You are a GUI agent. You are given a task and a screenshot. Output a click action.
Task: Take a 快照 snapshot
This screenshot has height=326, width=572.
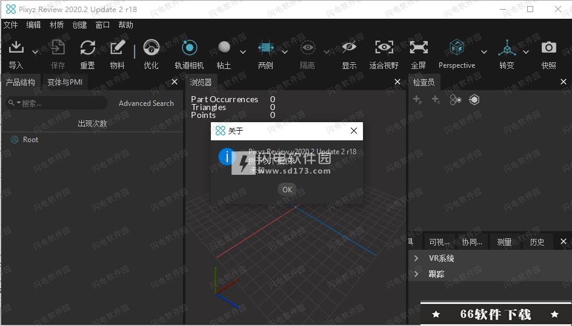click(548, 47)
